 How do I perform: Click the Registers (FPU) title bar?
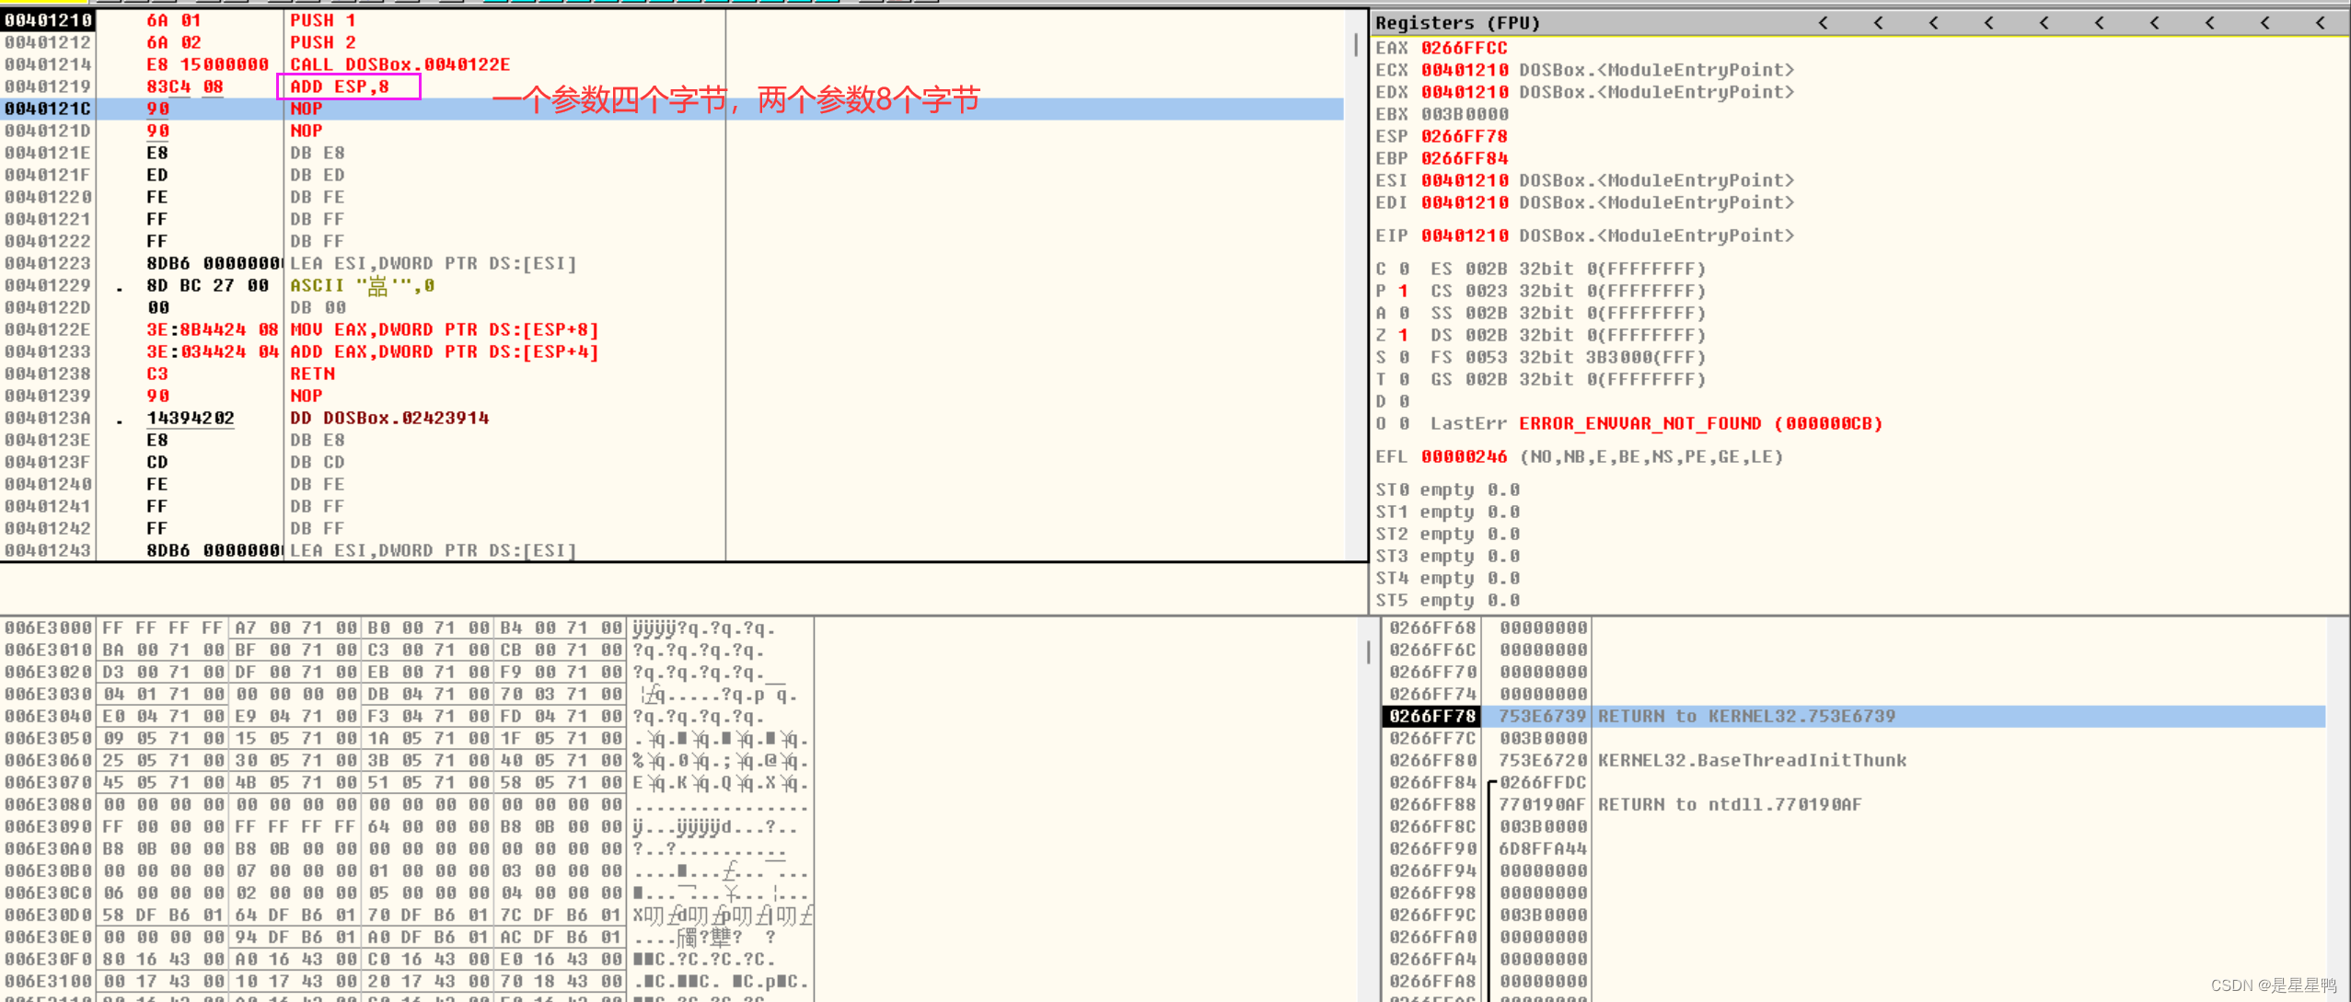pyautogui.click(x=1456, y=23)
